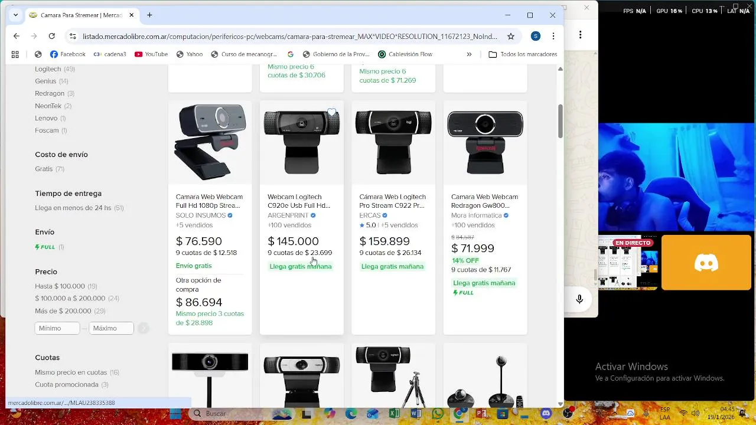This screenshot has width=756, height=425.
Task: Open Webcam Logitech C920e Usb Full Hd listing title
Action: coord(299,201)
